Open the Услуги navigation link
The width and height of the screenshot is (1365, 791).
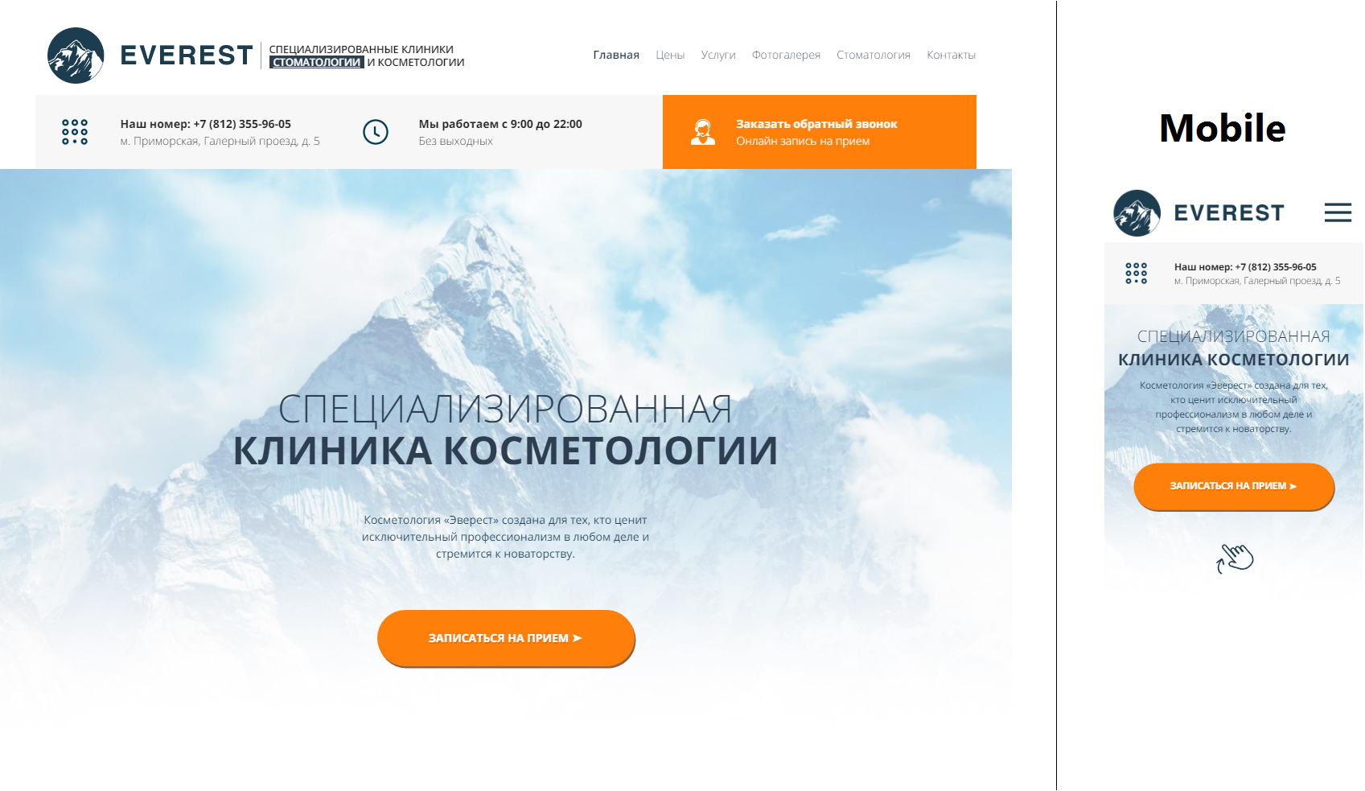(x=718, y=55)
